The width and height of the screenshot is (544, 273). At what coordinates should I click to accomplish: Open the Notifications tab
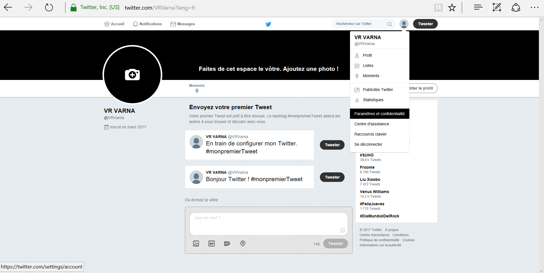click(147, 24)
